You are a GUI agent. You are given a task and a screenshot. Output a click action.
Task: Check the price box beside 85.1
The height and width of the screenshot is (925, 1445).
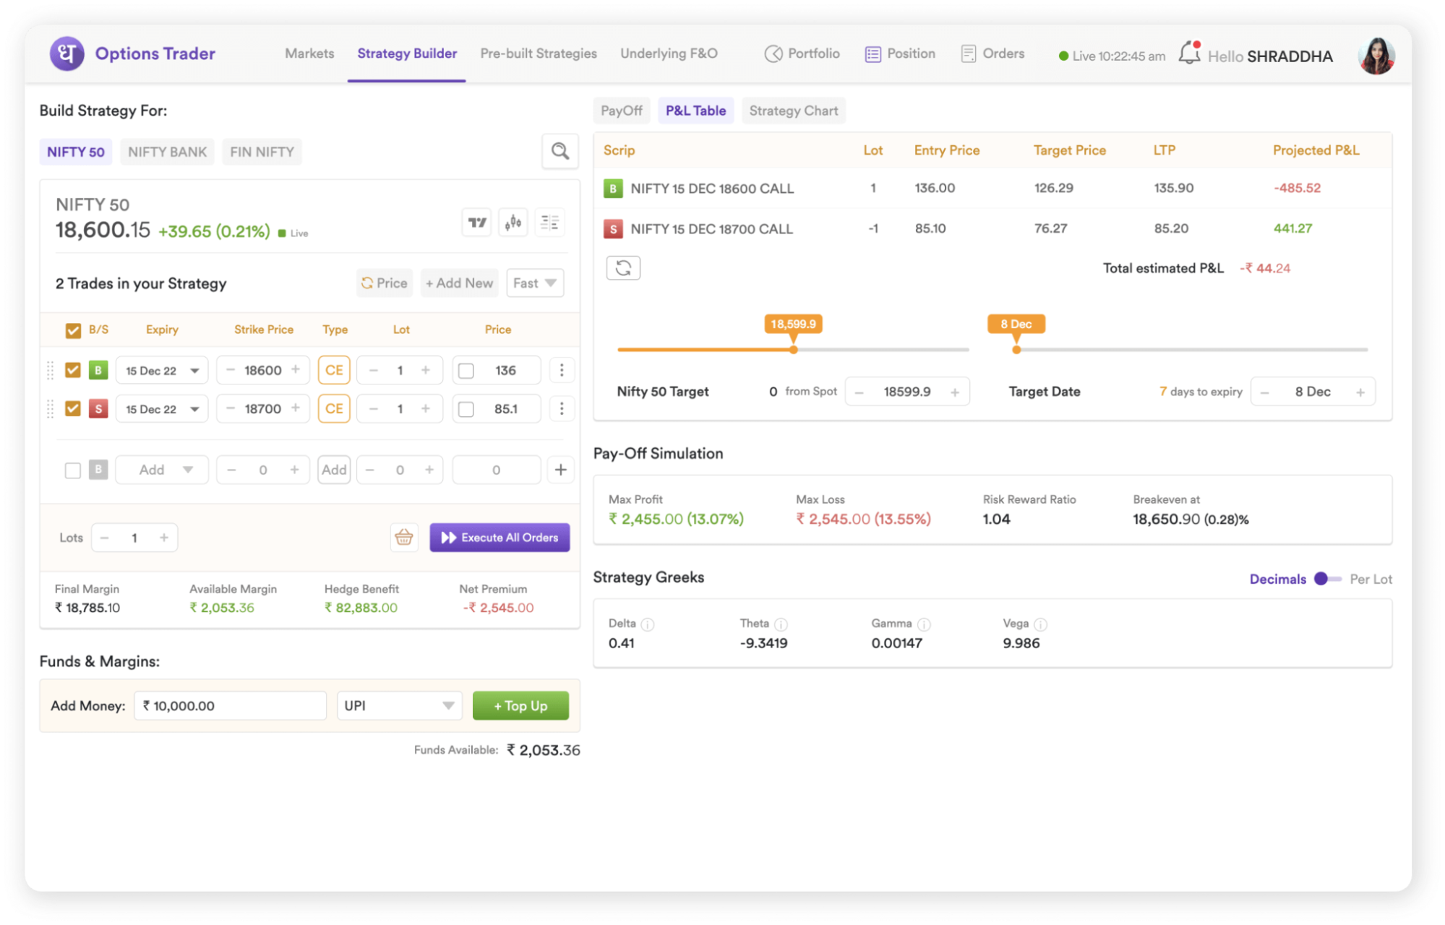click(x=466, y=408)
